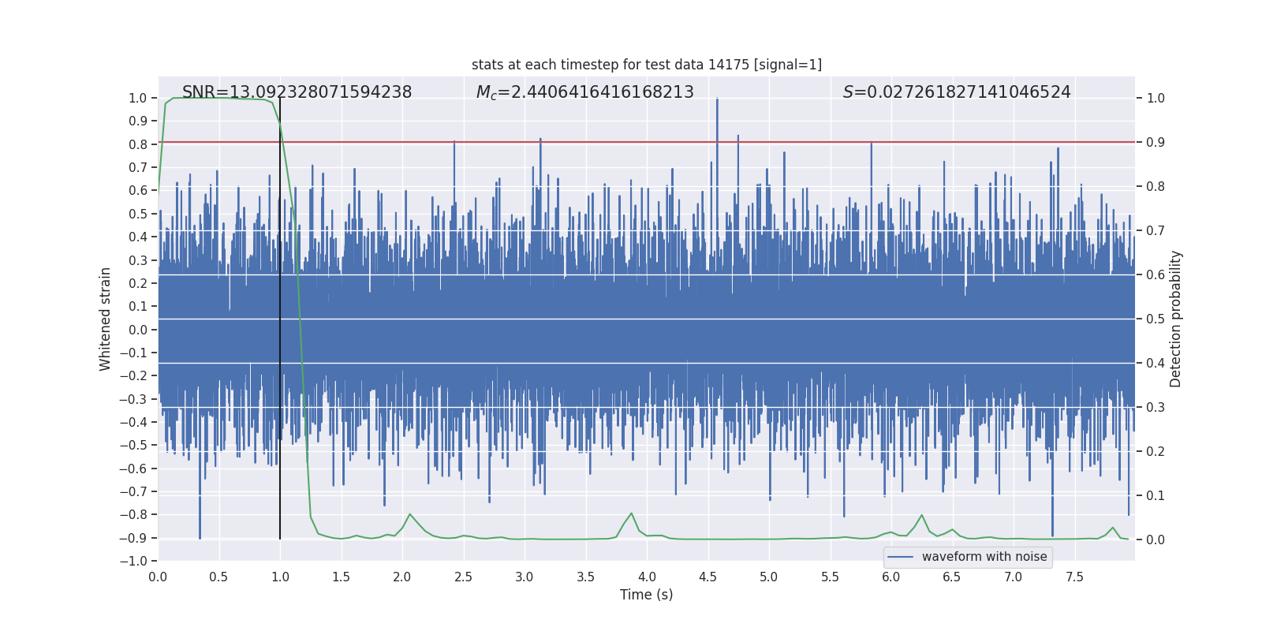The image size is (1262, 631).
Task: Click the plot title for test data 14175
Action: click(647, 65)
